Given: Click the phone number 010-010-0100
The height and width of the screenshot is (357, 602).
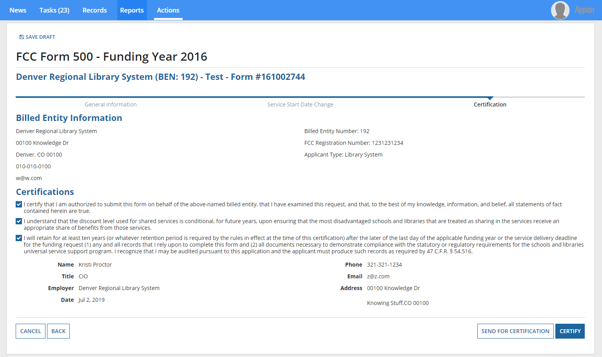Looking at the screenshot, I should (33, 166).
